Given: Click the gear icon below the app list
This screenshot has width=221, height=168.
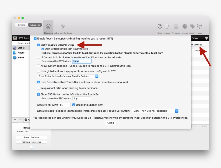Looking at the screenshot, I should click(26, 120).
